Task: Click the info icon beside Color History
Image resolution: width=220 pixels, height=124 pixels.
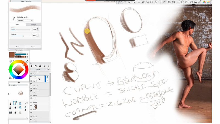Action: pos(28,57)
